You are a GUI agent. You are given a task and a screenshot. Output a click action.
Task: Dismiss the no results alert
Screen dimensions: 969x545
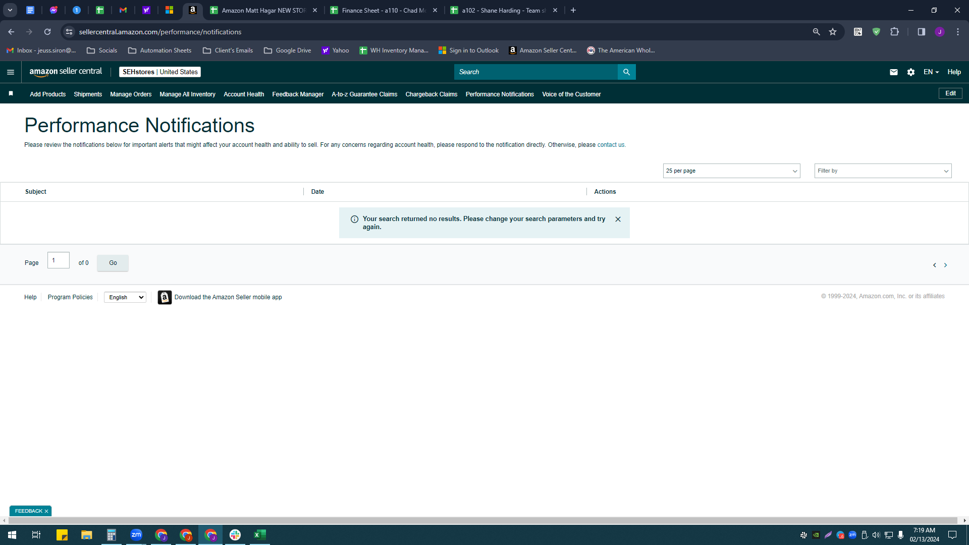[x=618, y=219]
